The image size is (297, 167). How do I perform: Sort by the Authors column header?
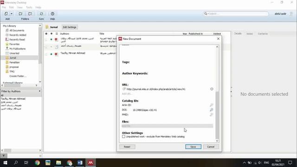65,34
